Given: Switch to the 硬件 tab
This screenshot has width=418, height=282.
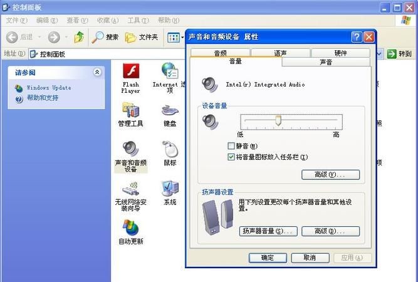Looking at the screenshot, I should pos(340,53).
